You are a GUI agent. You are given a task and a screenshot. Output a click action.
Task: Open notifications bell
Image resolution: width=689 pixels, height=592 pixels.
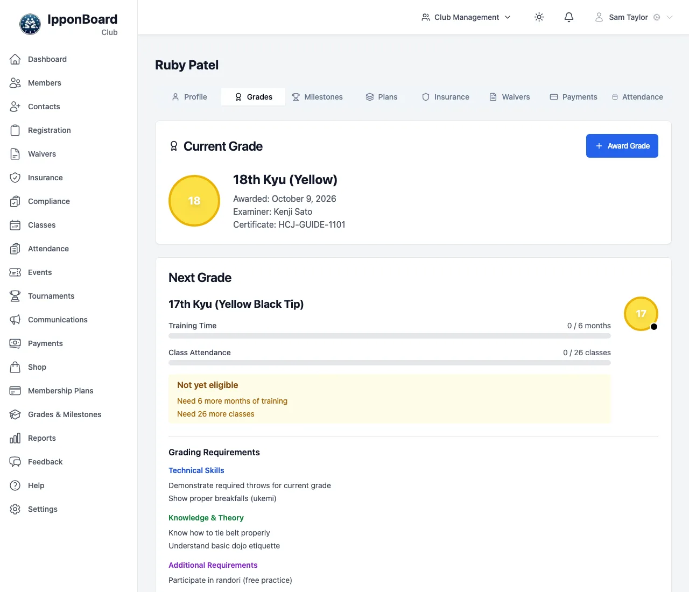pyautogui.click(x=569, y=17)
